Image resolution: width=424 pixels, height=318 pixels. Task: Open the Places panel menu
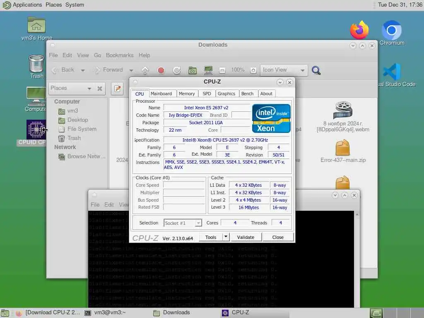53,5
